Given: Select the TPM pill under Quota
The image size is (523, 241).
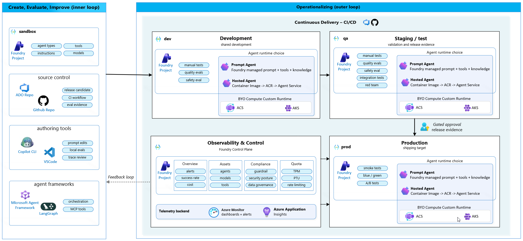Looking at the screenshot, I should [297, 171].
